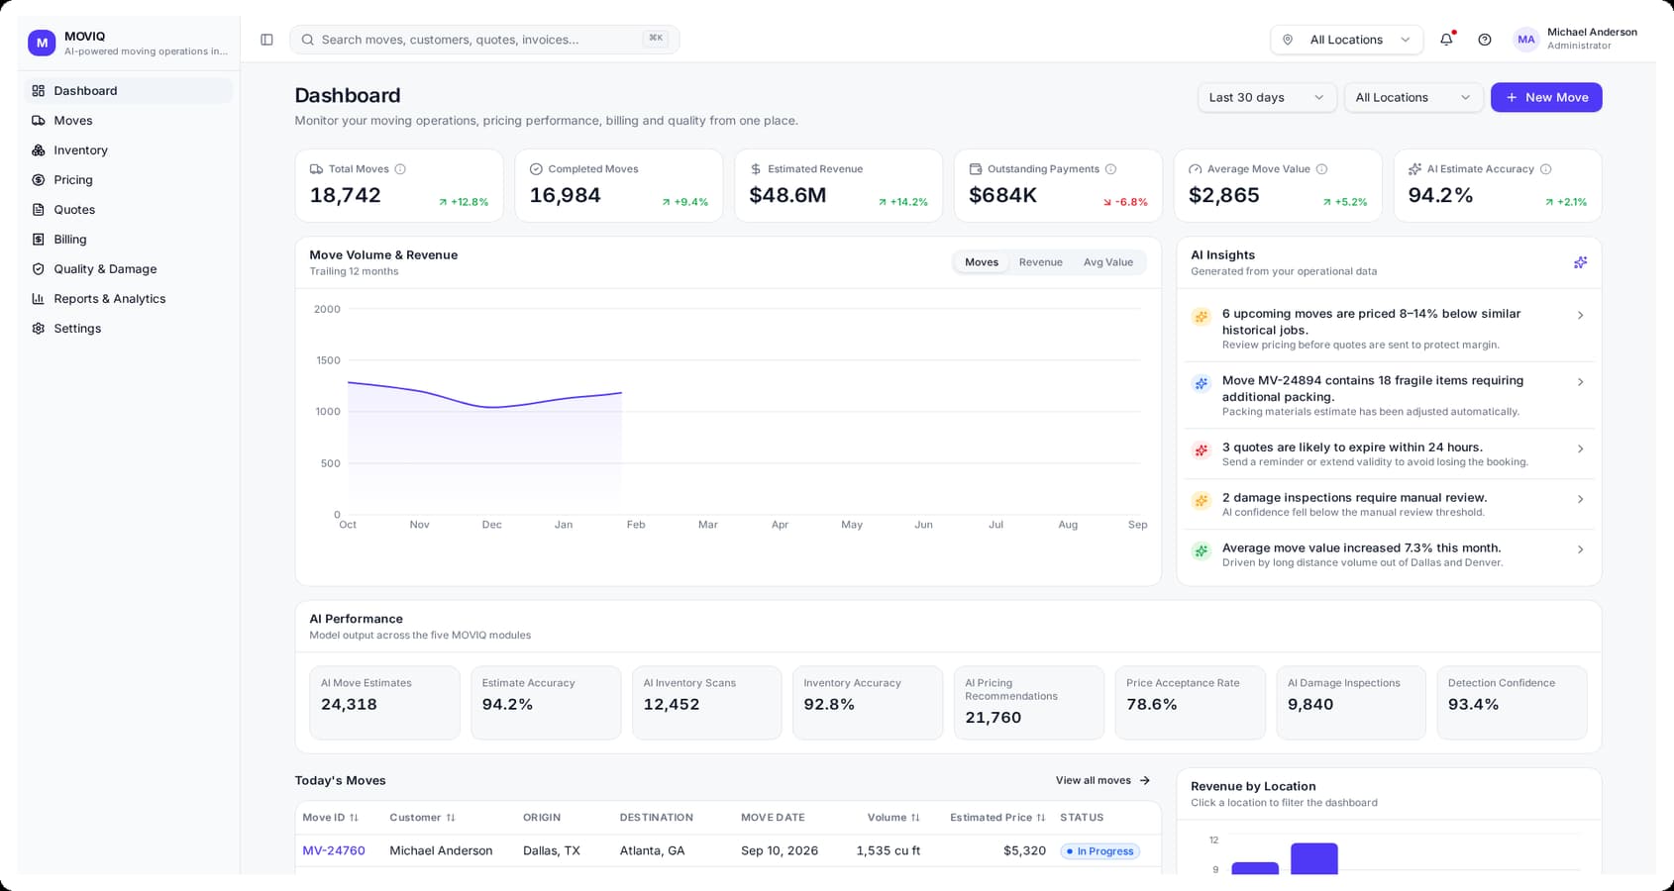
Task: Click the Inventory Accuracy card
Action: coord(868,703)
